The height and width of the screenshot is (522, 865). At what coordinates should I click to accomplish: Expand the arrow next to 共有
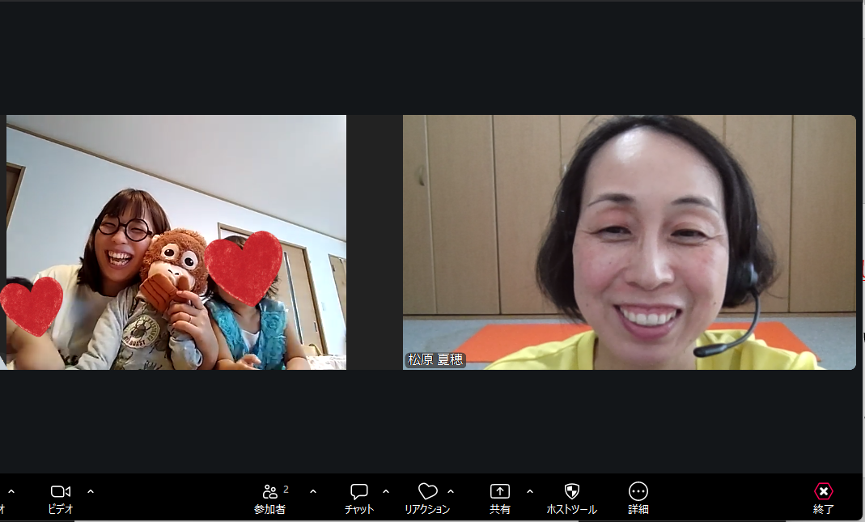529,491
